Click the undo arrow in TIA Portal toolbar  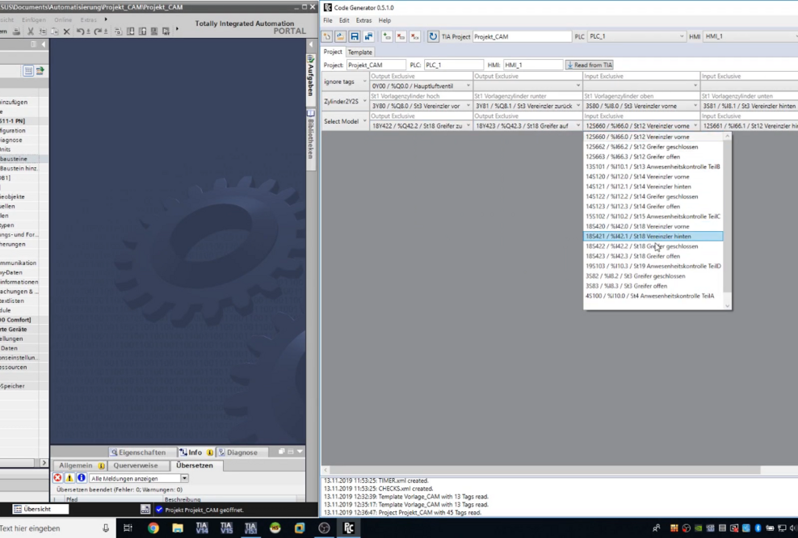point(80,32)
